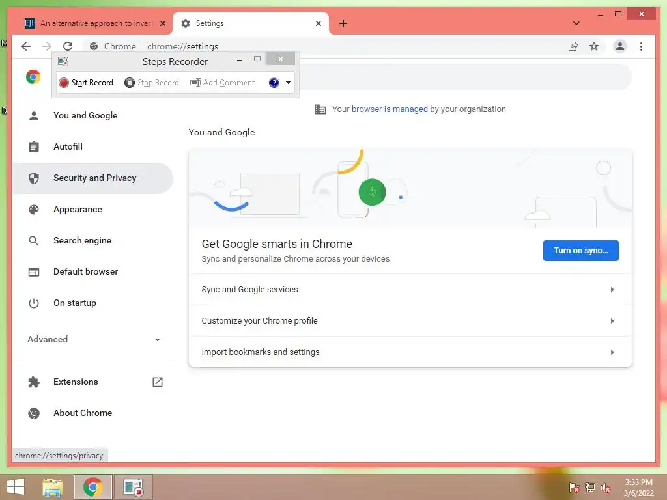Click the Extensions external-link icon
This screenshot has width=667, height=500.
click(158, 382)
